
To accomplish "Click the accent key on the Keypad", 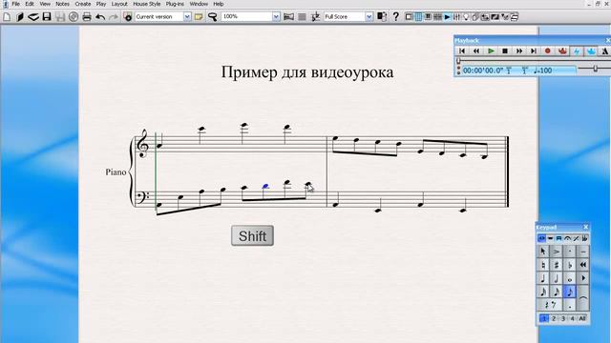I will click(557, 252).
